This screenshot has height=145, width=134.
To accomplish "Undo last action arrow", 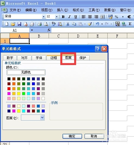I will click(97, 24).
